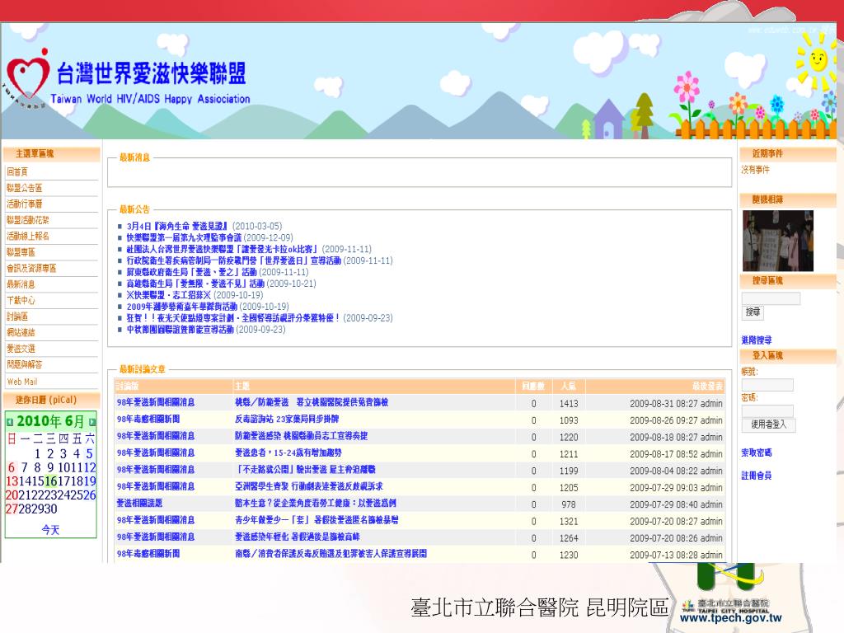Click 今天 link under the calendar

point(51,530)
